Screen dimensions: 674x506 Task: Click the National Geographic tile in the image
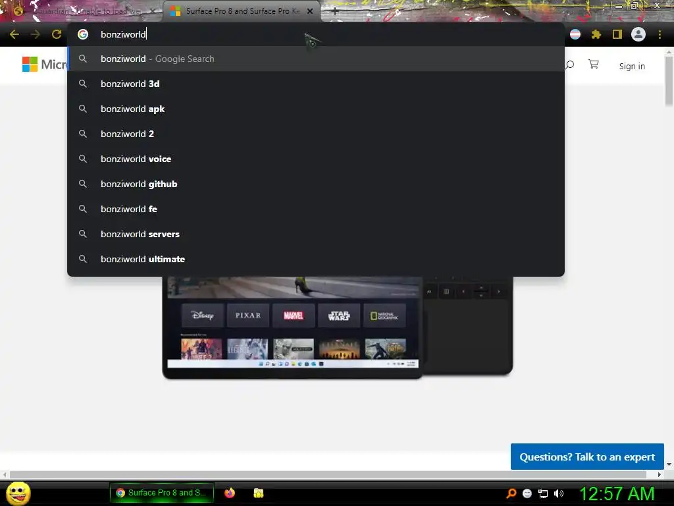[384, 316]
